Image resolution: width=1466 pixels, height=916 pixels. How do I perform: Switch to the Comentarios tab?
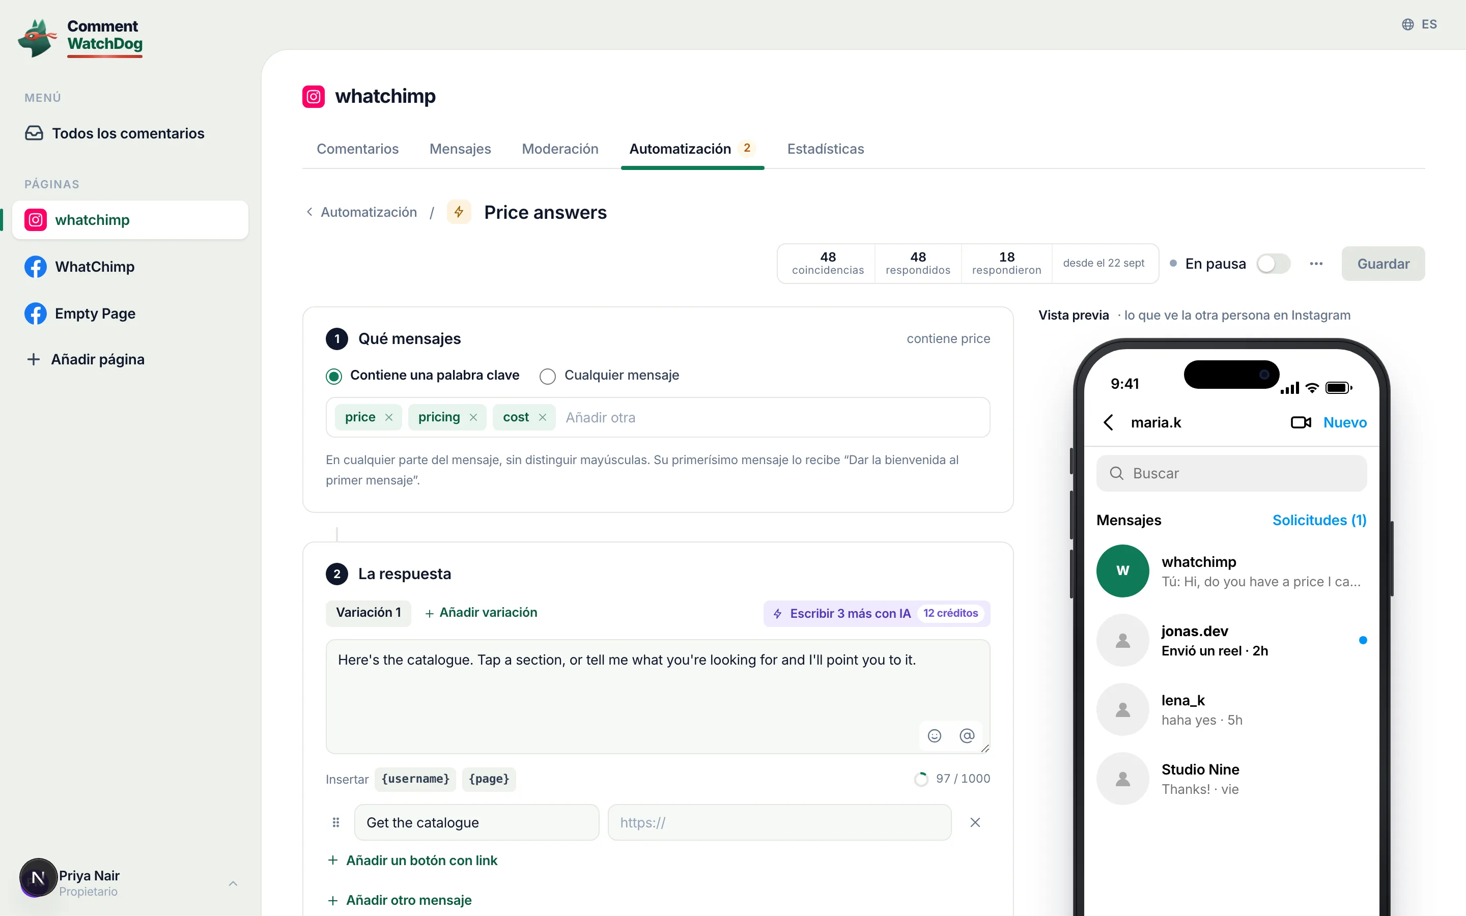pyautogui.click(x=357, y=149)
